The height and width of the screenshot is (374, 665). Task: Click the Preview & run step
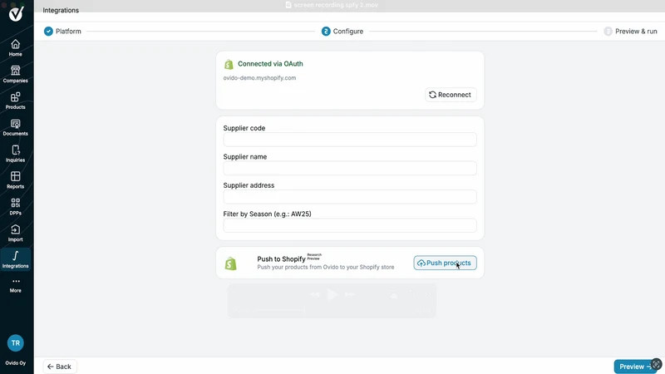pyautogui.click(x=630, y=32)
